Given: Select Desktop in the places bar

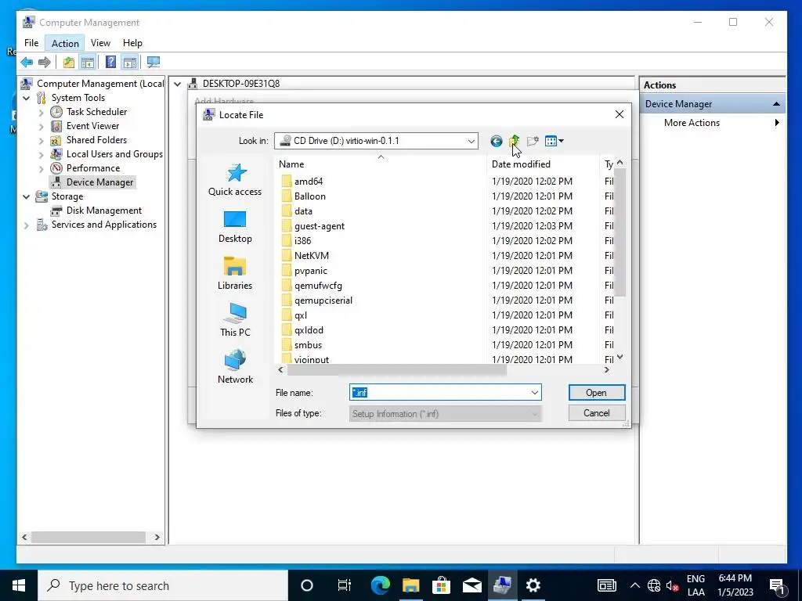Looking at the screenshot, I should click(235, 227).
